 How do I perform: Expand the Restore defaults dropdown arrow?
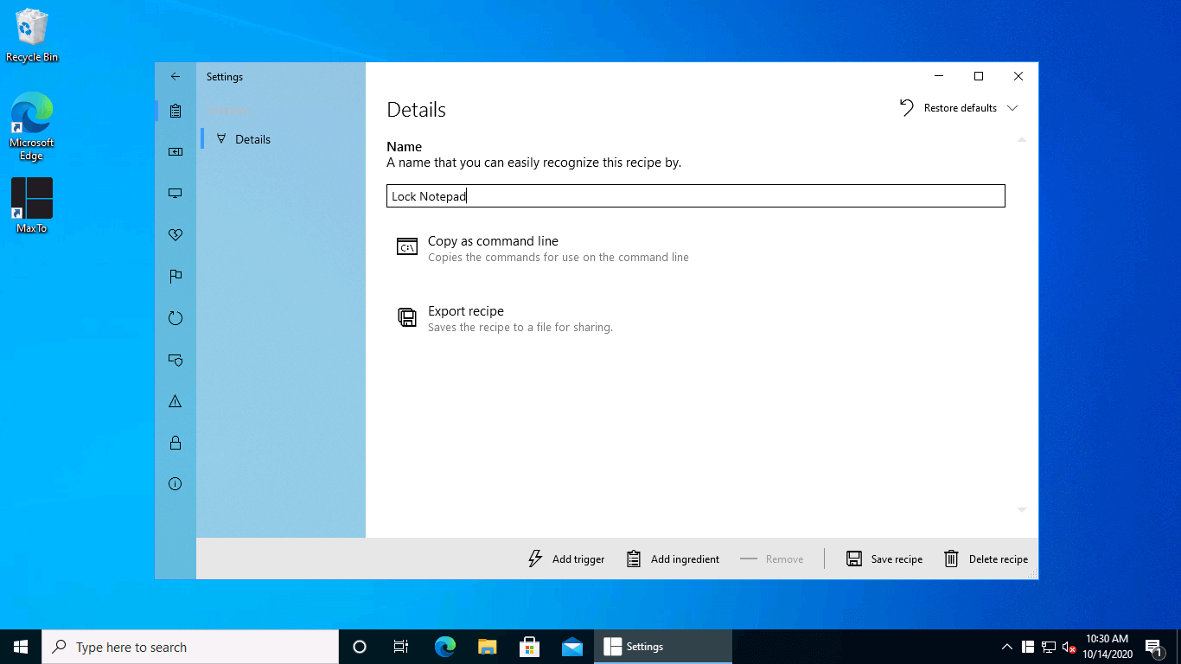(1013, 108)
